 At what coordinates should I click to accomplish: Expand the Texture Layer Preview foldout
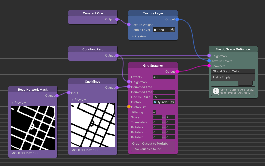tap(133, 36)
